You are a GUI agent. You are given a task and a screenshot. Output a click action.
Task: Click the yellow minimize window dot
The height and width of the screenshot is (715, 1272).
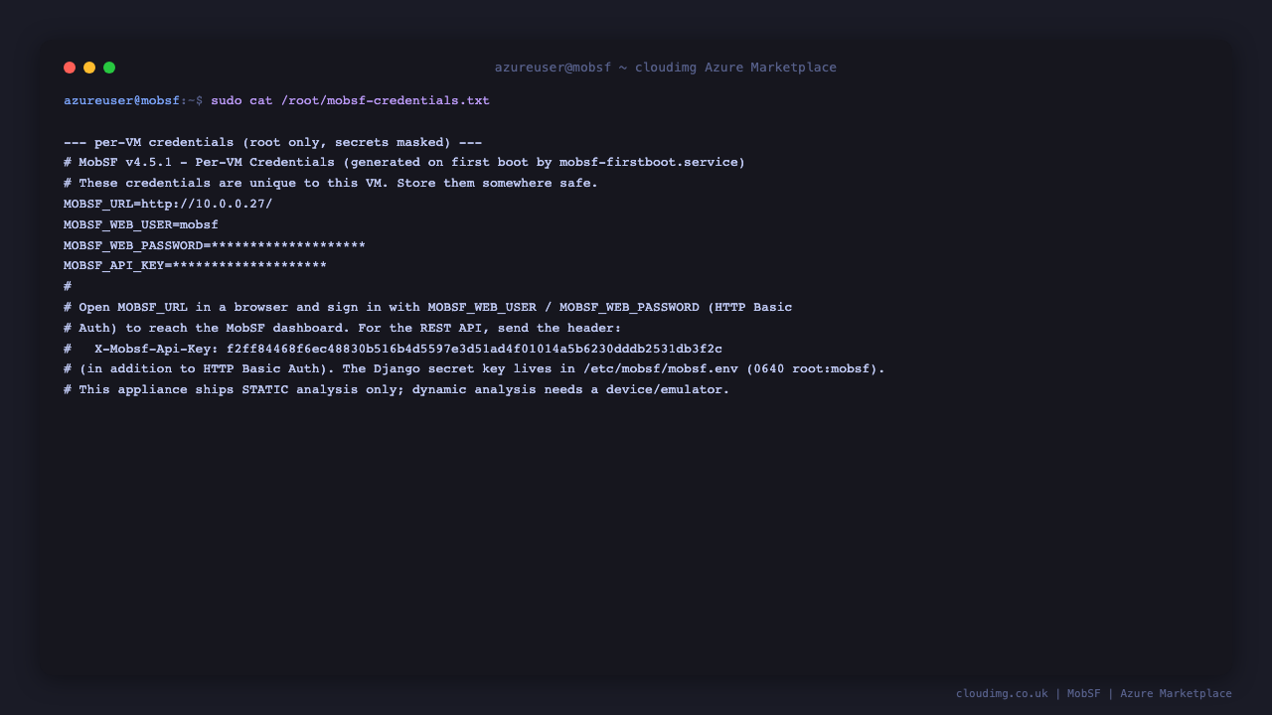(89, 68)
